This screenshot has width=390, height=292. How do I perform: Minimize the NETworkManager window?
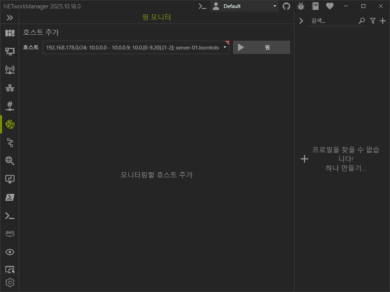(346, 6)
